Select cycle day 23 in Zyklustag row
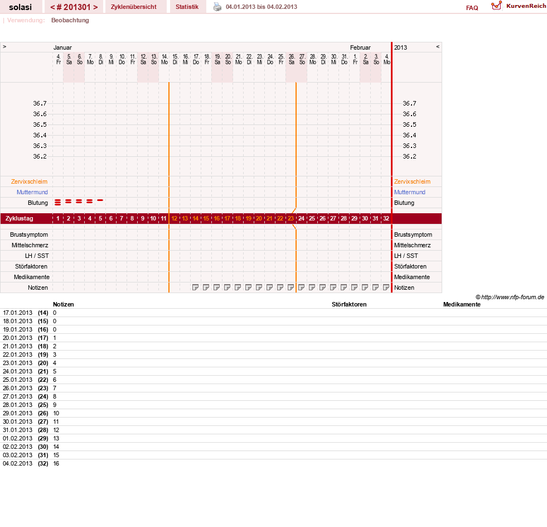 [x=291, y=218]
